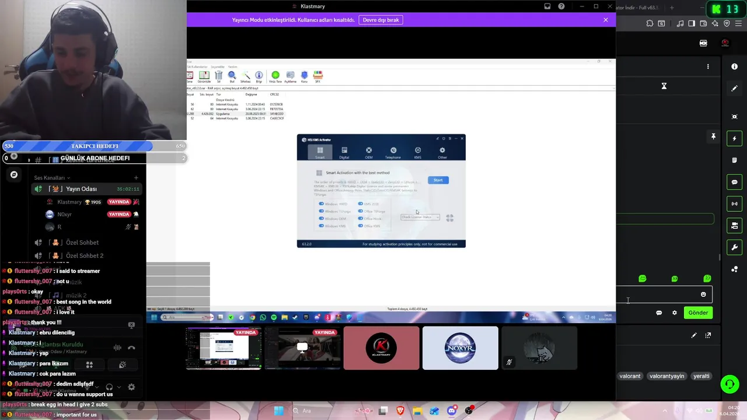Switch to the Telephone activation tab

(x=393, y=152)
